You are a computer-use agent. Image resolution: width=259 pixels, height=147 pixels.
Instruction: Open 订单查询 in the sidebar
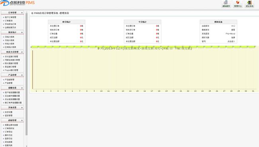tap(9, 21)
